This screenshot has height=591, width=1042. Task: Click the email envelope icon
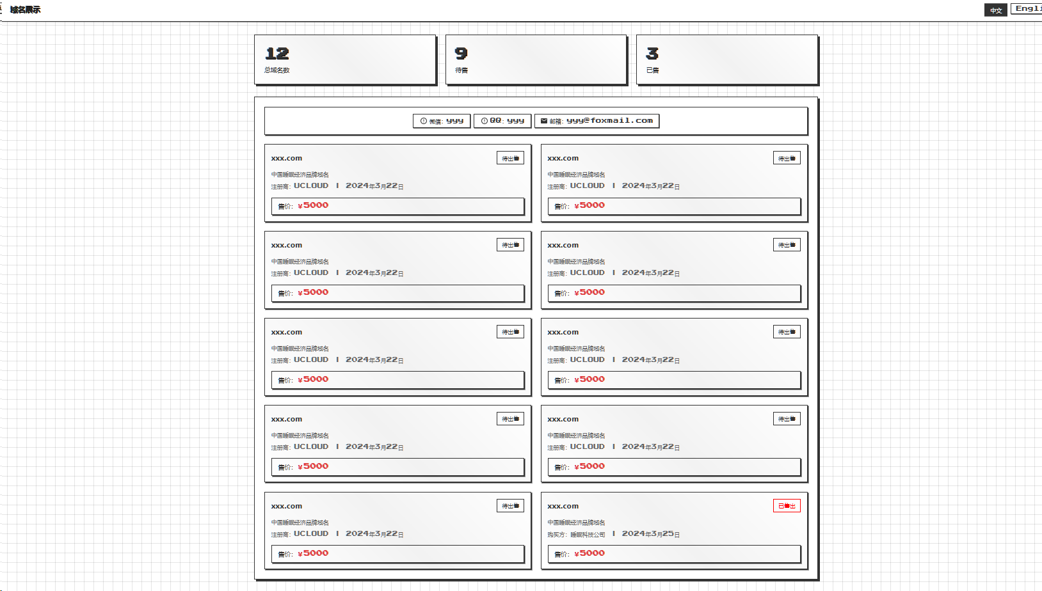tap(544, 121)
